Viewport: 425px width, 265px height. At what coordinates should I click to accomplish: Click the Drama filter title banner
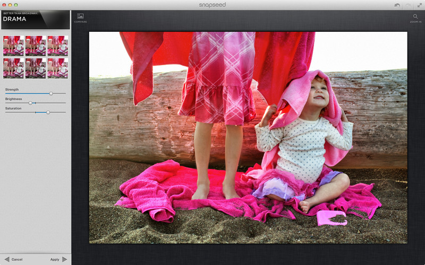pyautogui.click(x=35, y=20)
